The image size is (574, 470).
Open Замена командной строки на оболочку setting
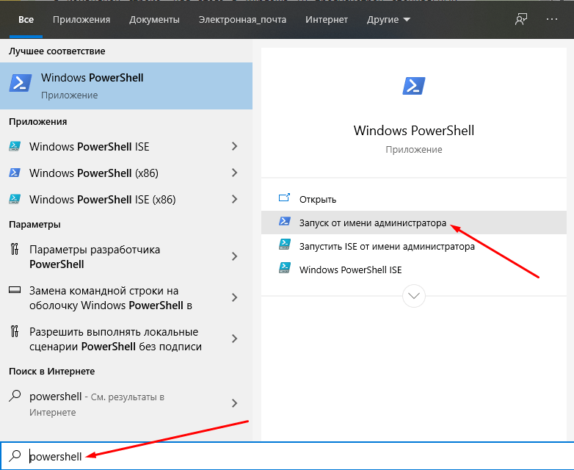coord(126,297)
